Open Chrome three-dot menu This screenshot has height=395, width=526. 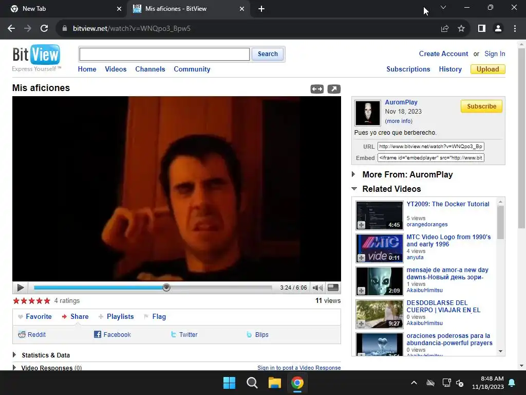pyautogui.click(x=515, y=29)
